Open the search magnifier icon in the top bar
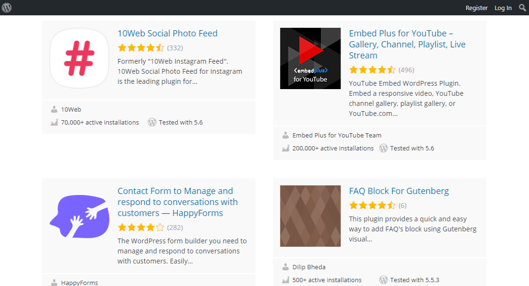This screenshot has width=529, height=286. click(x=522, y=8)
